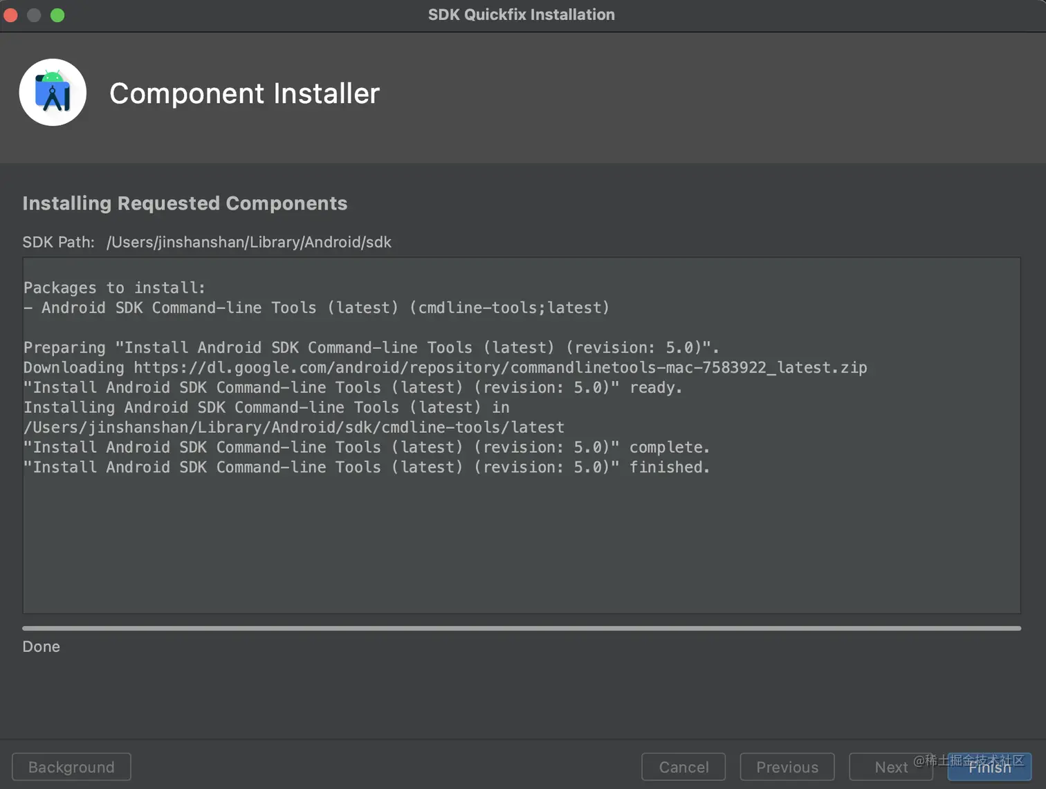Click the Background button

click(71, 767)
